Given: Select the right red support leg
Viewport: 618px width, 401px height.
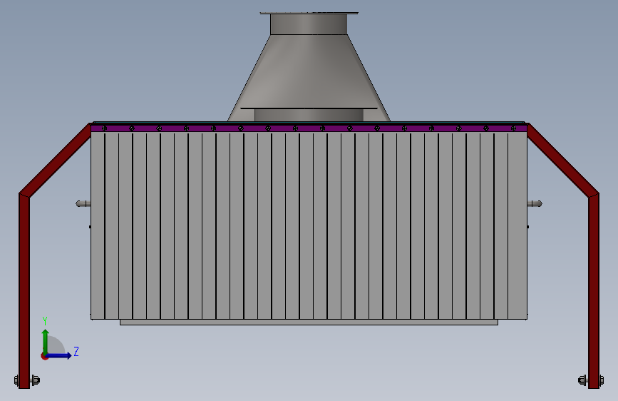Looking at the screenshot, I should (594, 290).
